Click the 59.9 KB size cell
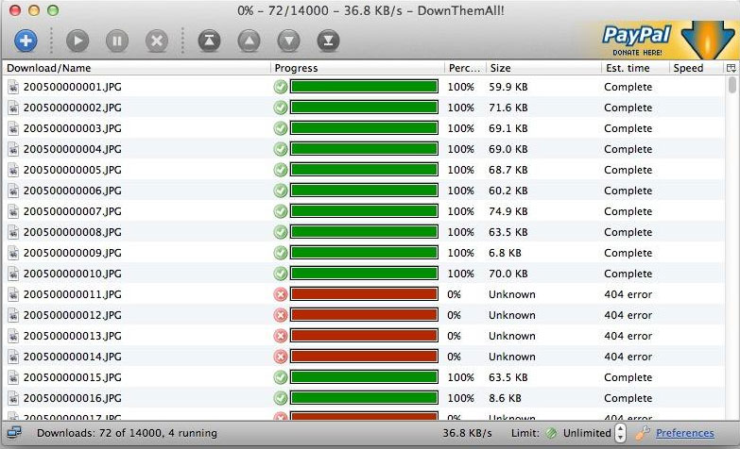Viewport: 740px width, 449px height. point(508,87)
